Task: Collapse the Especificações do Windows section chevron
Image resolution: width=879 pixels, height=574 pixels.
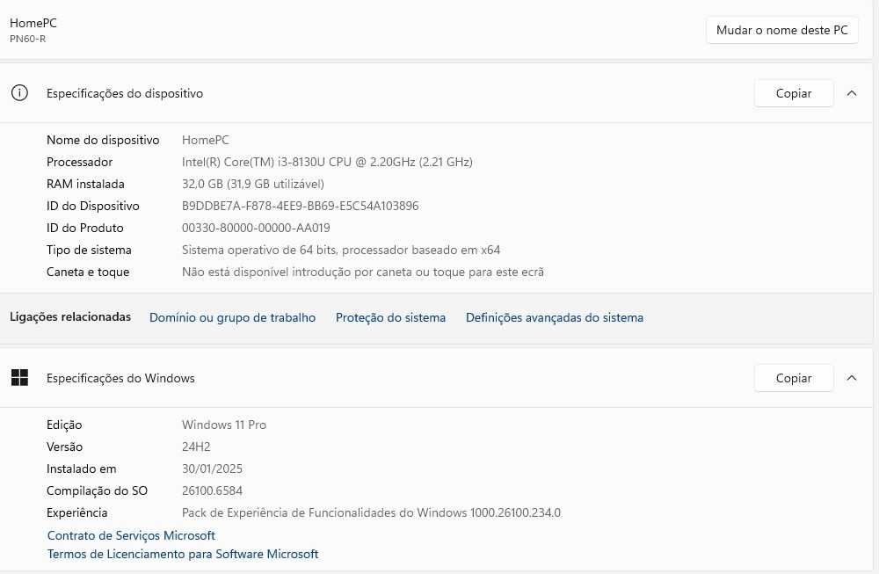Action: click(x=851, y=378)
